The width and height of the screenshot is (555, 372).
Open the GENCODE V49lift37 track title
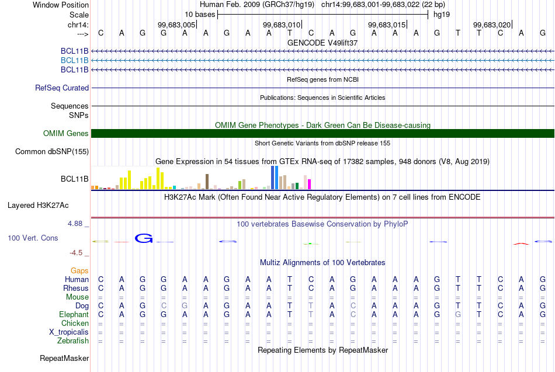[x=322, y=43]
